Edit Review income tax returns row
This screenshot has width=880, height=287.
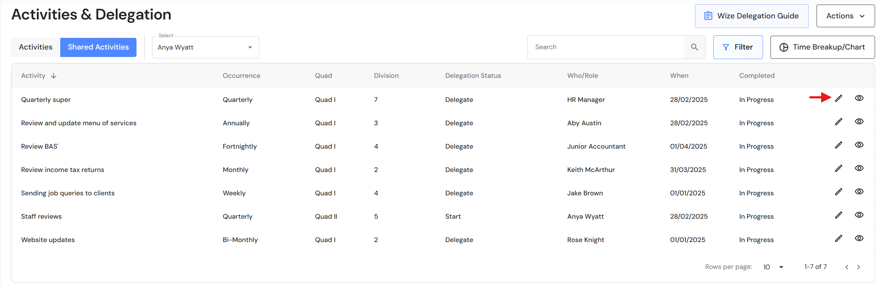point(838,168)
